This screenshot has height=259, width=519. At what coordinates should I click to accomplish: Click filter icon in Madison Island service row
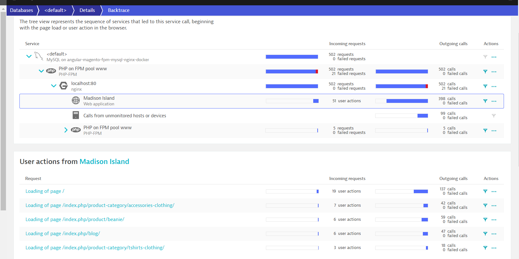tap(485, 101)
